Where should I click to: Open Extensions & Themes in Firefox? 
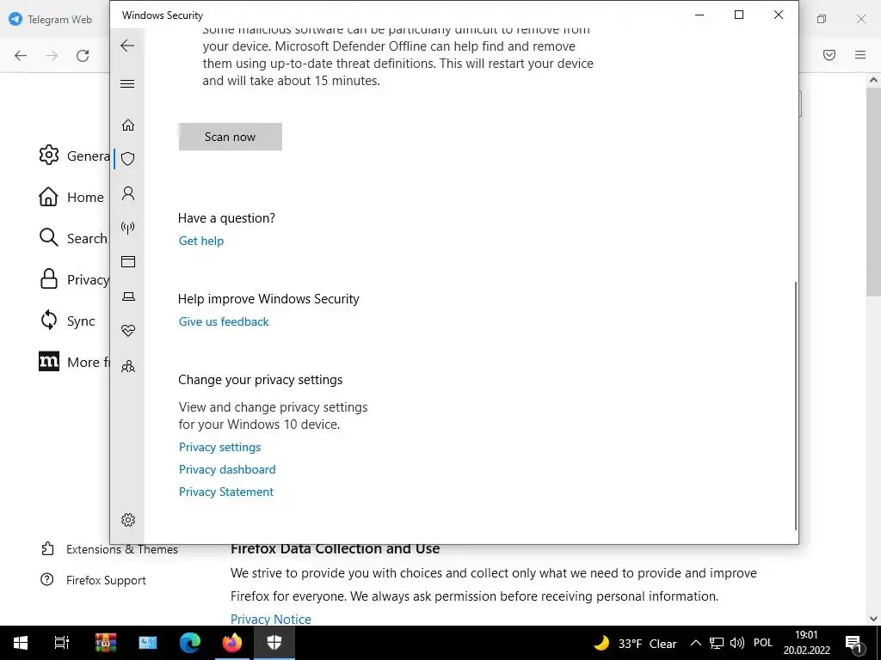click(109, 549)
